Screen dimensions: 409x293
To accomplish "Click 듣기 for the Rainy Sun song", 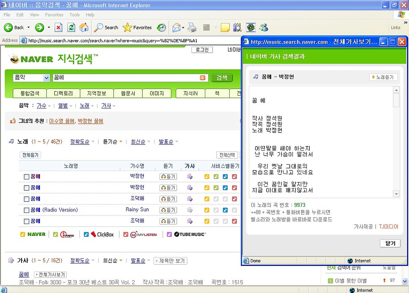I will (168, 210).
